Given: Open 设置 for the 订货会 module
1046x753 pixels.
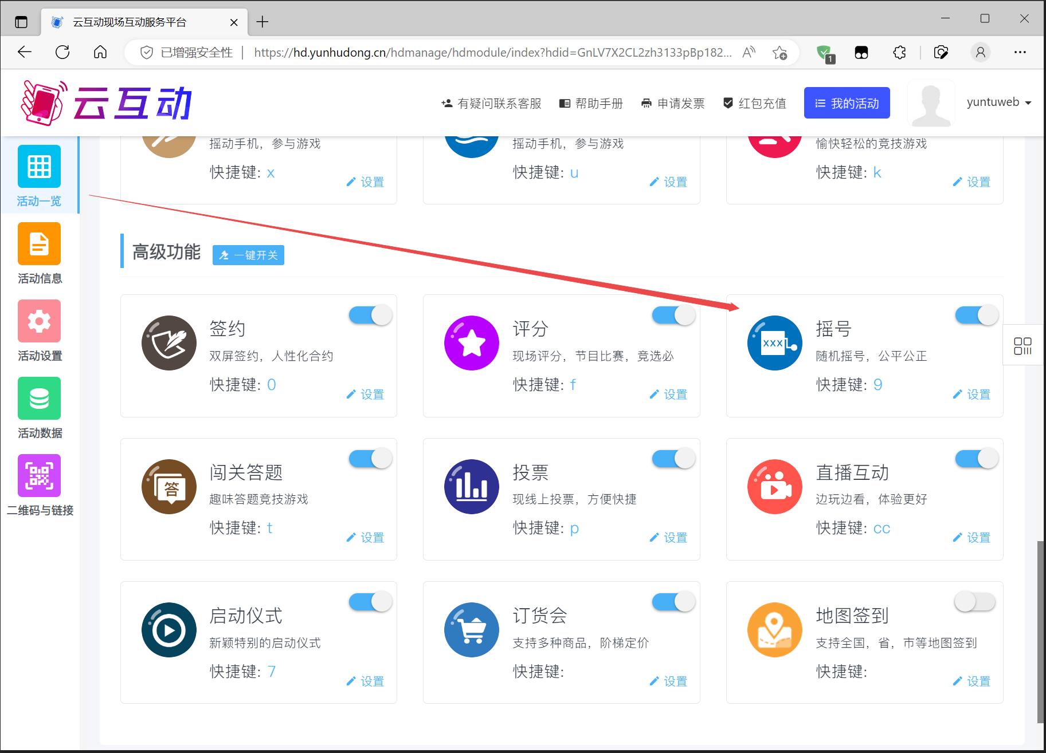Looking at the screenshot, I should coord(668,681).
